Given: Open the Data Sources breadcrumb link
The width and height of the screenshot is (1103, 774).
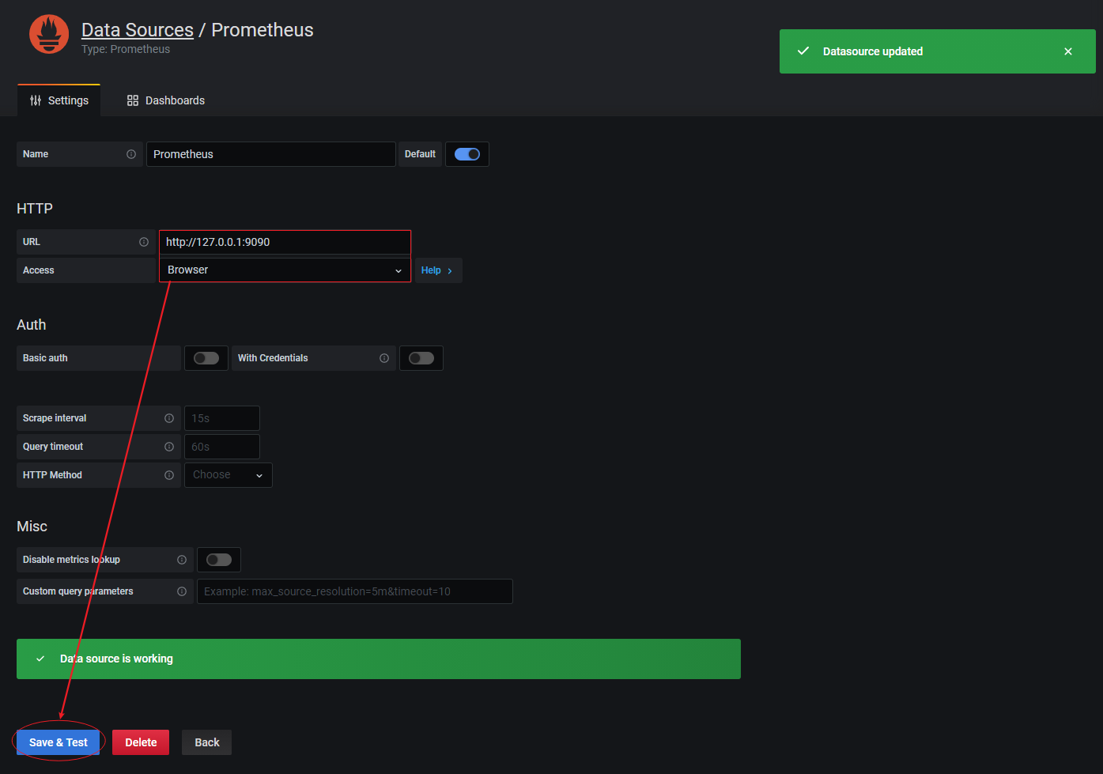Looking at the screenshot, I should pyautogui.click(x=138, y=30).
